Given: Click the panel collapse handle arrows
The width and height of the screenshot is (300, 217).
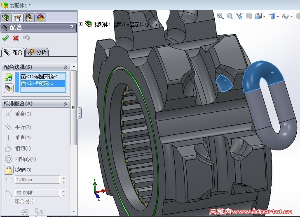Looking at the screenshot, I should point(80,113).
